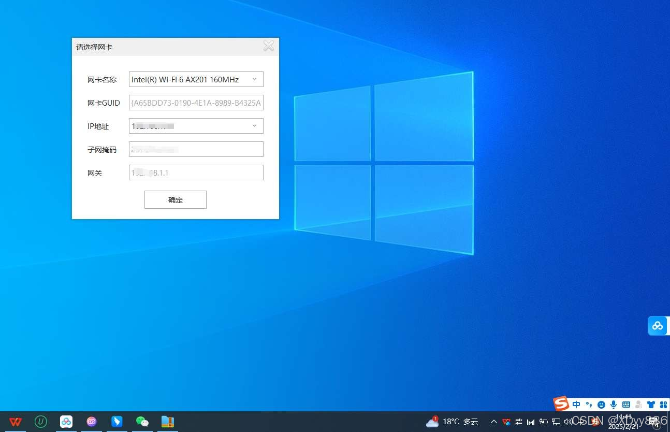The image size is (670, 432).
Task: Open the purple cloud link app in taskbar
Action: tap(92, 422)
